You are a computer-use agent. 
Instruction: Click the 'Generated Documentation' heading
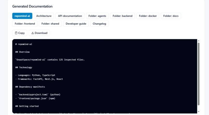coord(32,6)
